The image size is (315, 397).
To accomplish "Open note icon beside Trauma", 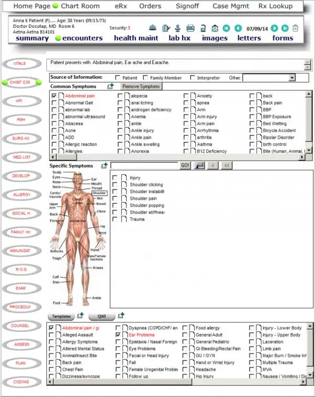I will (124, 220).
